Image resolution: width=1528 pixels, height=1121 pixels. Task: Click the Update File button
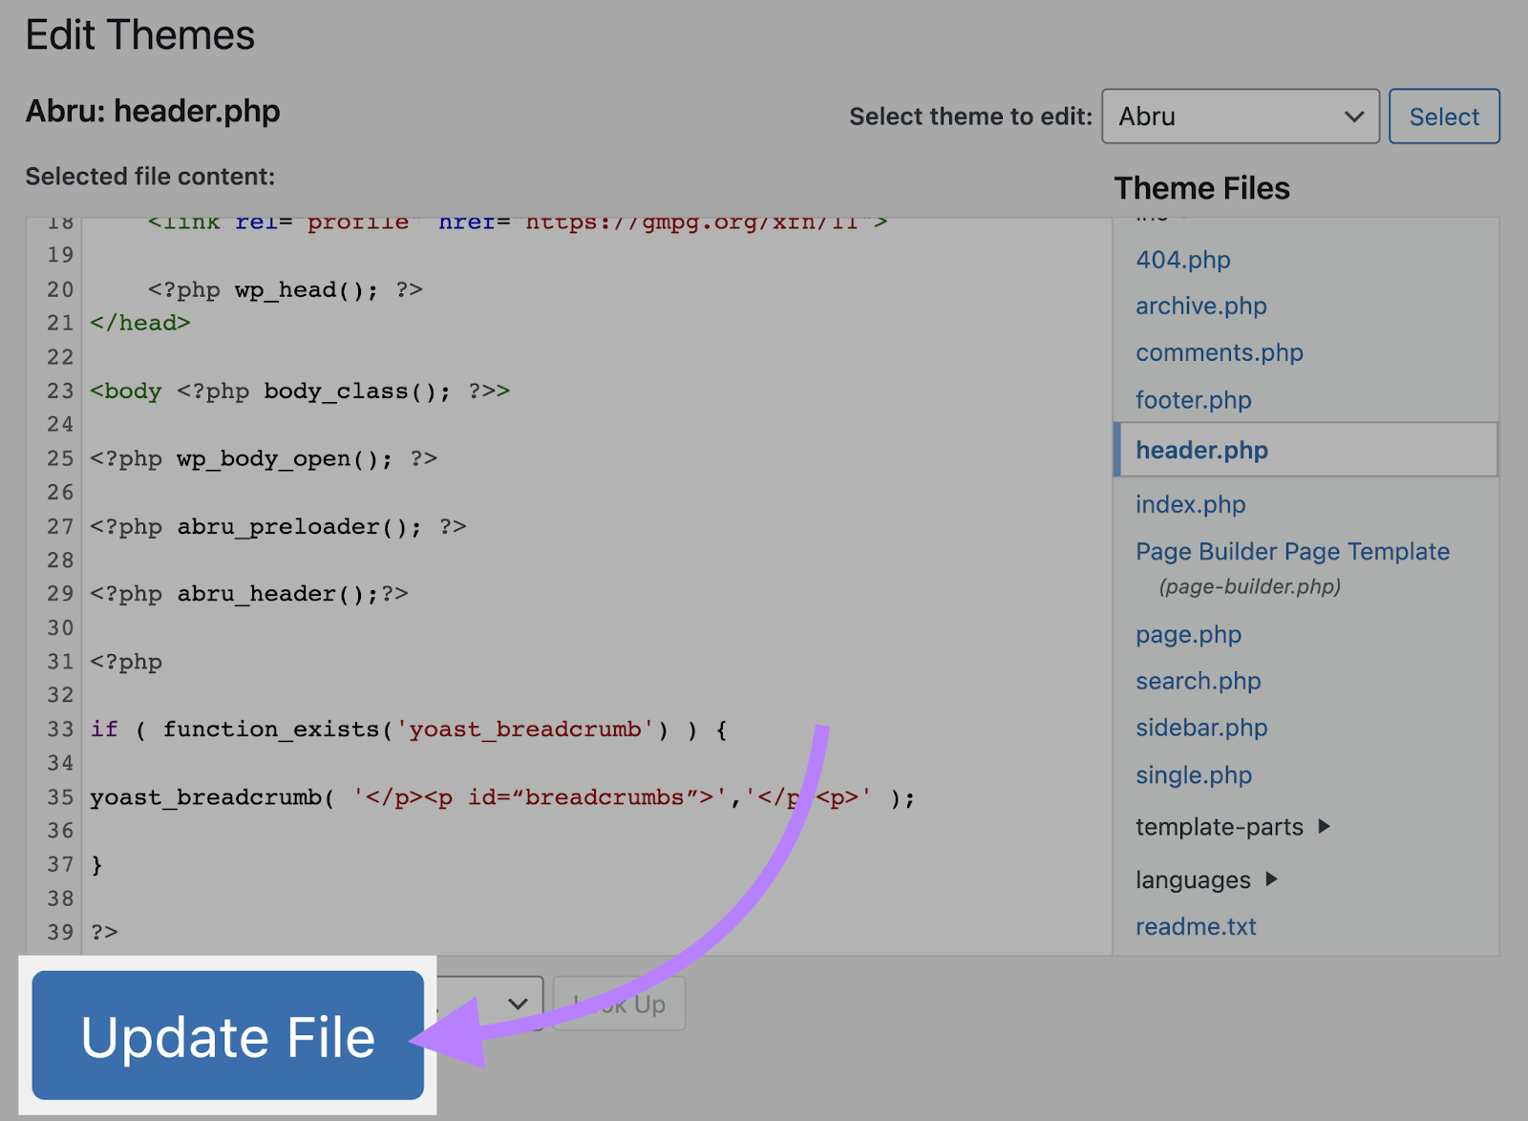tap(227, 1036)
